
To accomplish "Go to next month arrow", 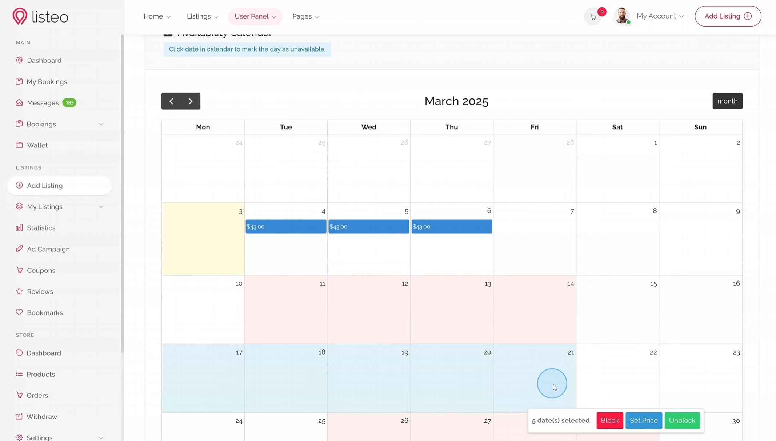I will (191, 101).
